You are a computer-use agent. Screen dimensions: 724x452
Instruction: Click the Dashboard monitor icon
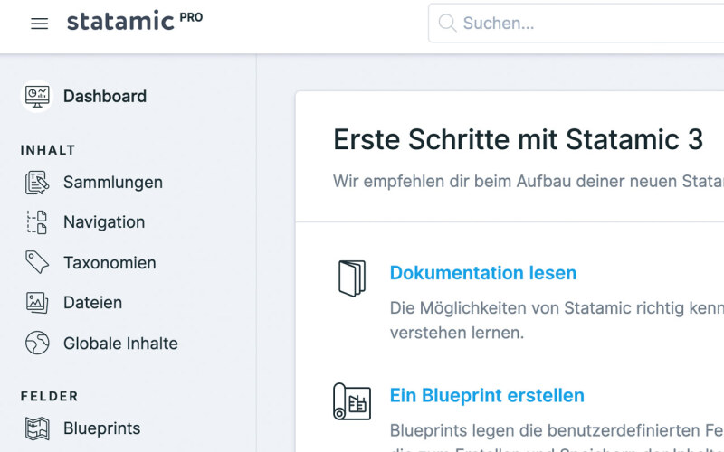(37, 96)
